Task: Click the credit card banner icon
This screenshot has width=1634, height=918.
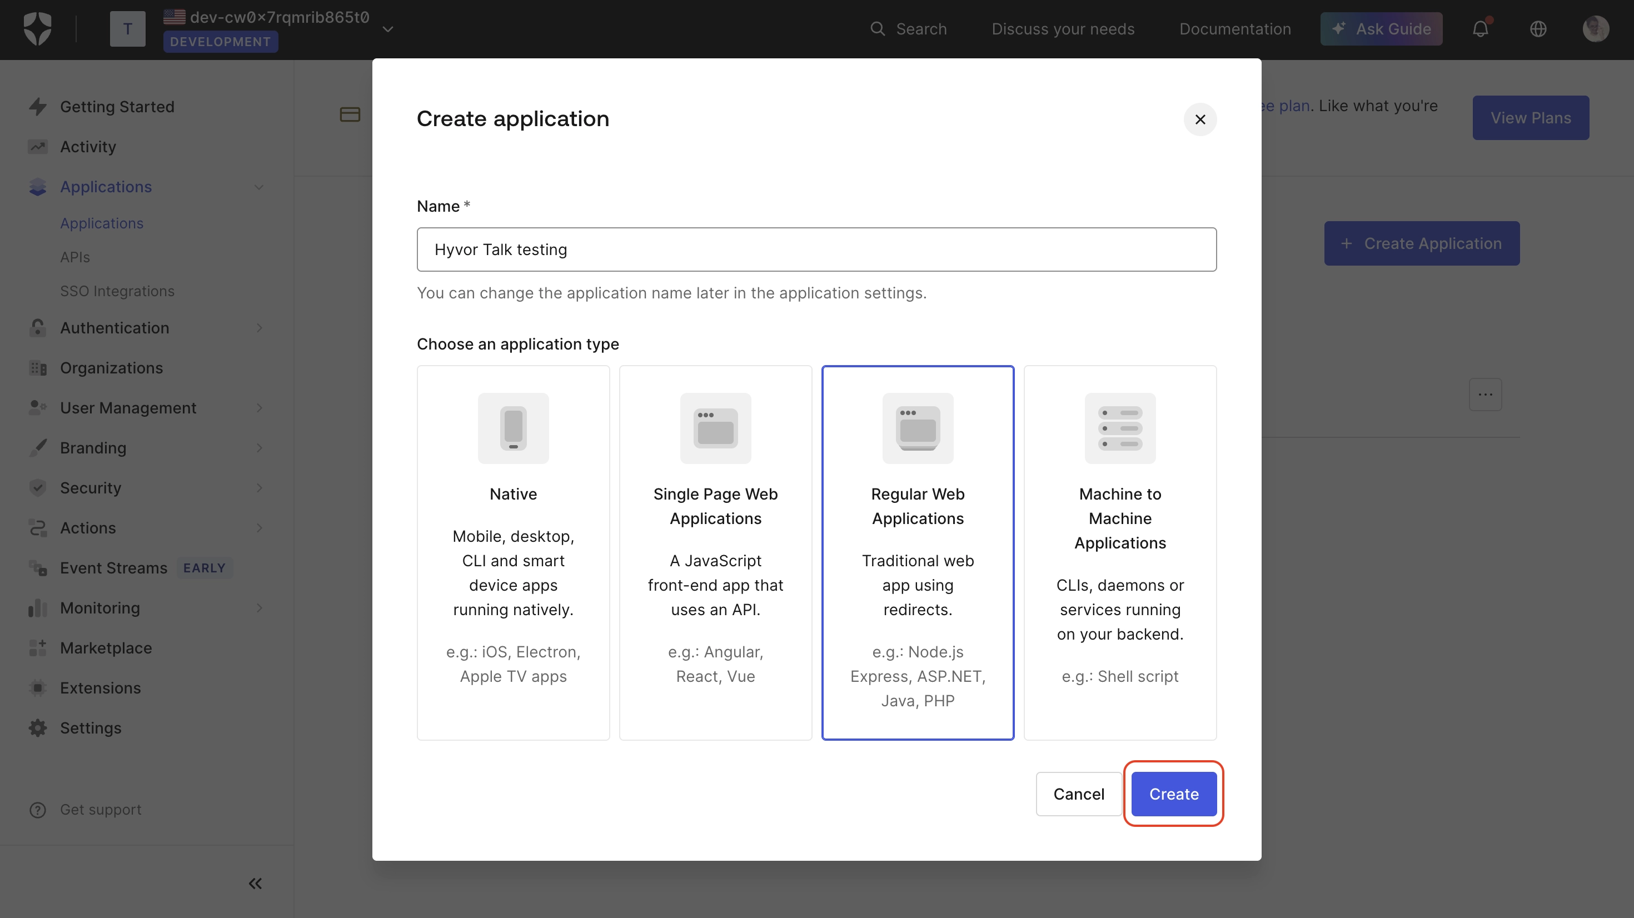Action: click(x=350, y=114)
